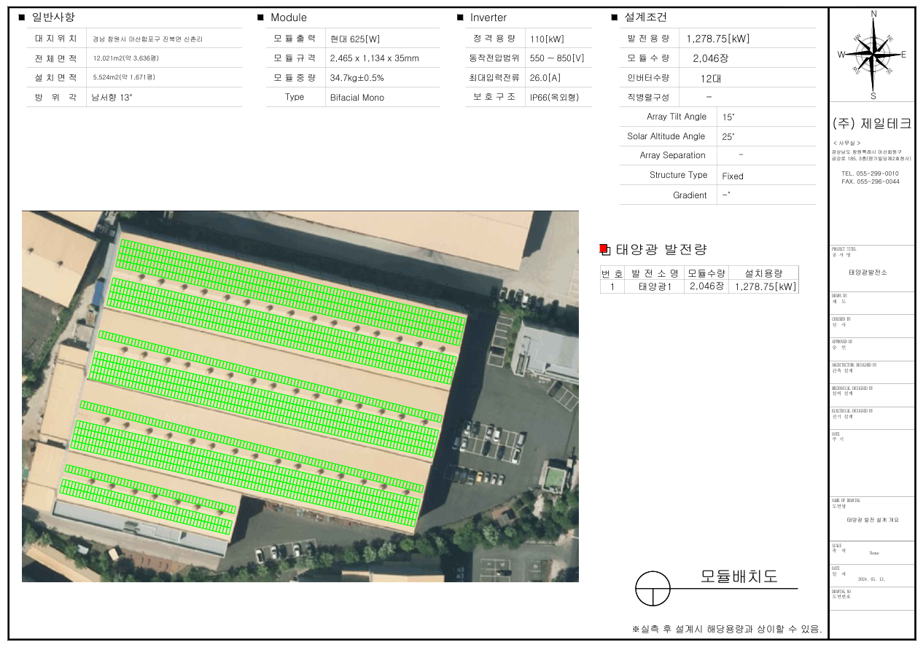Click the square bullet beside Module heading
This screenshot has width=923, height=650.
pos(260,17)
